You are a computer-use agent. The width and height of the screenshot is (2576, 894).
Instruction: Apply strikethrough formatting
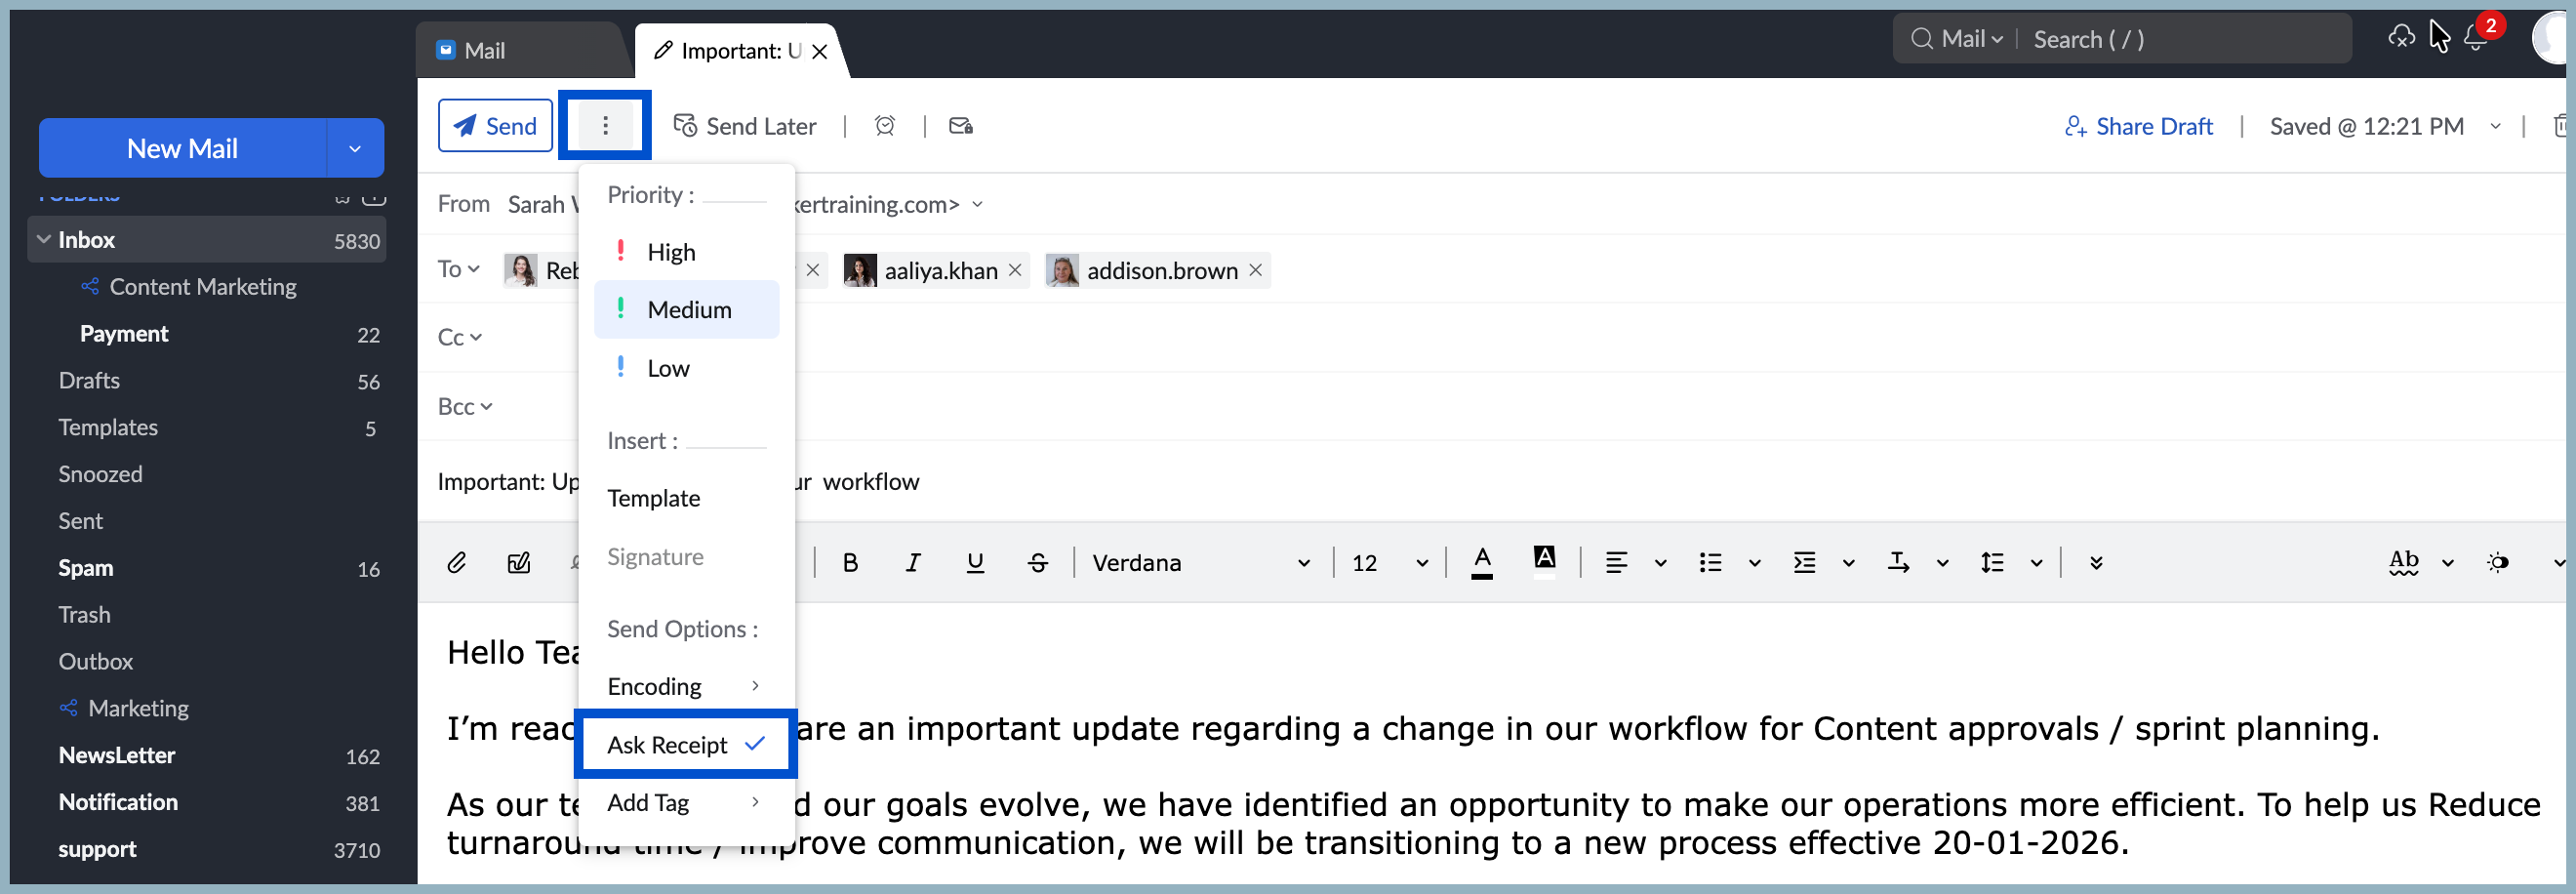(x=1038, y=563)
